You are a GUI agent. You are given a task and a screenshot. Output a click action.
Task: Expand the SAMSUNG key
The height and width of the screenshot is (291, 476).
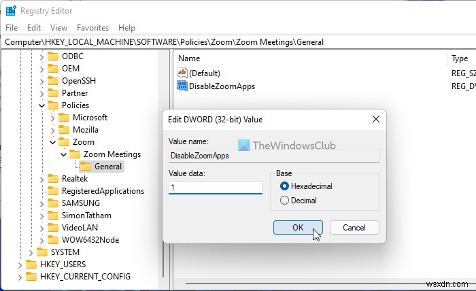click(x=41, y=203)
